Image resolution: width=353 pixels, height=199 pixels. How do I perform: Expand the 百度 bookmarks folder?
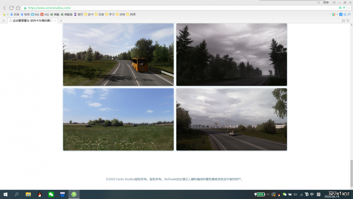99,14
